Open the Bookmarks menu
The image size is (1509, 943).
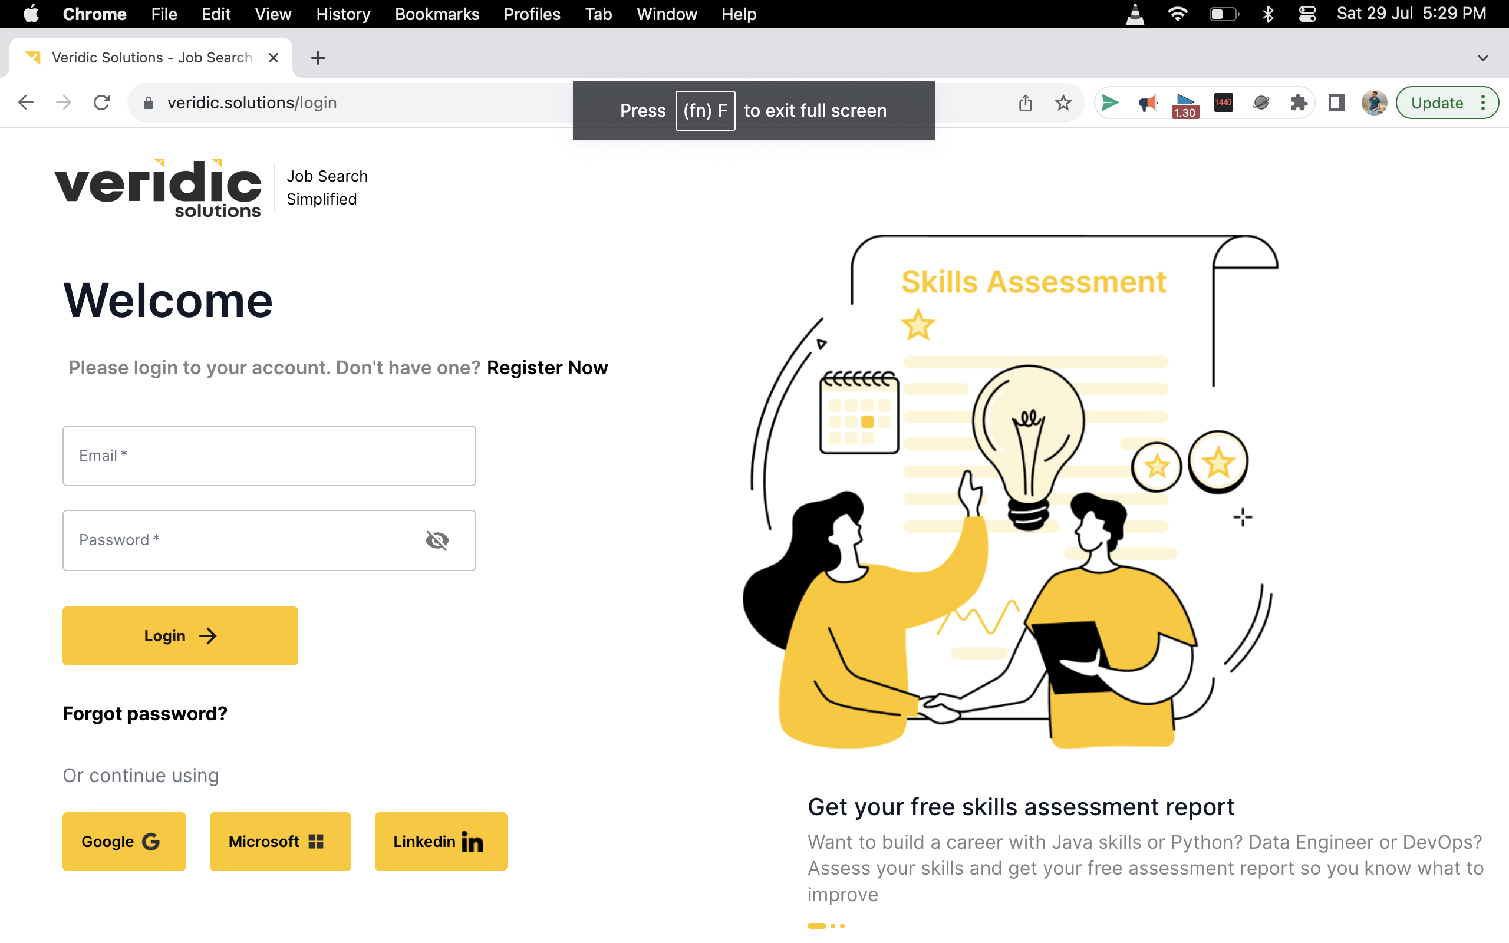[x=436, y=14]
